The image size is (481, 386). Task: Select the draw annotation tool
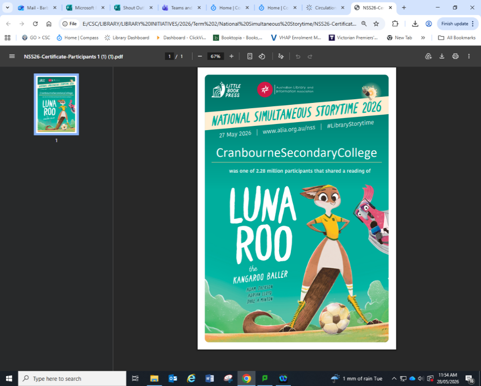tap(281, 56)
